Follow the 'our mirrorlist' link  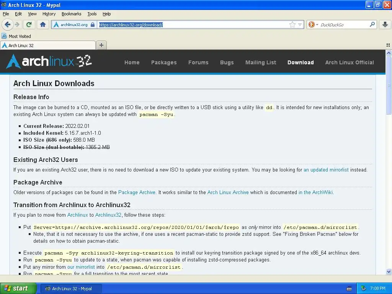coord(81,267)
